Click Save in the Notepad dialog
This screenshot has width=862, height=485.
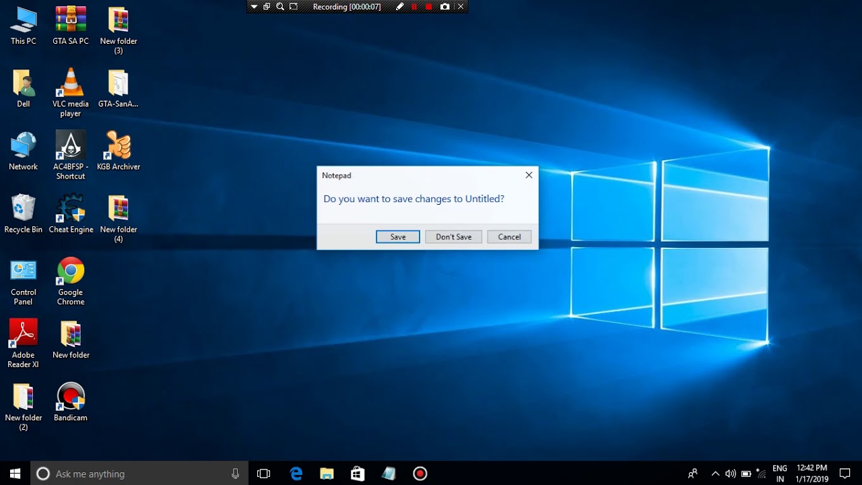(x=398, y=236)
